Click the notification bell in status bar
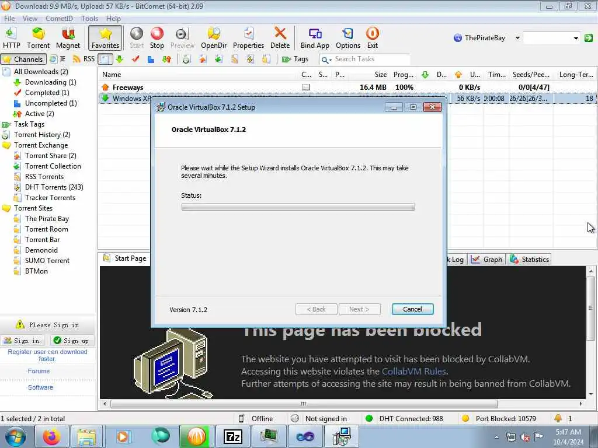Screen dimensions: 598x448 [x=558, y=418]
